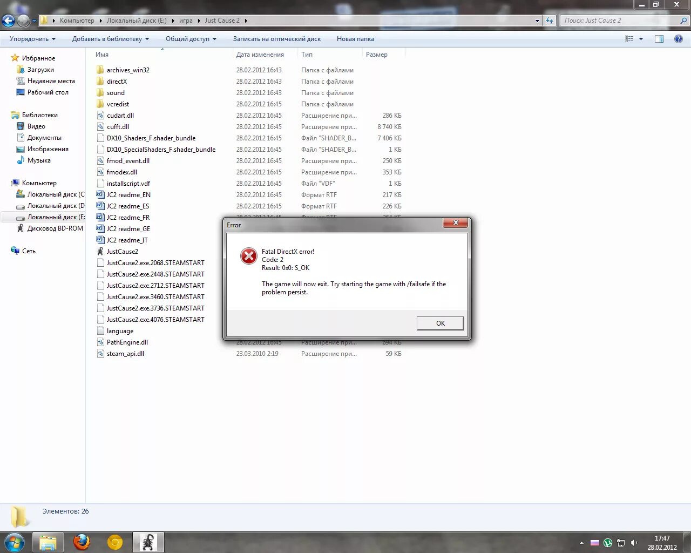Select the 'vcredist' folder icon
The width and height of the screenshot is (691, 553).
pyautogui.click(x=100, y=104)
